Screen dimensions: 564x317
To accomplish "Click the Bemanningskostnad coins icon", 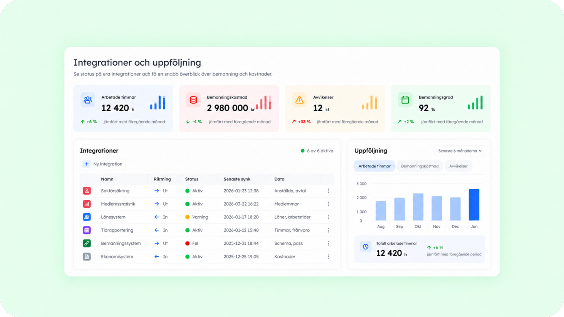I will point(193,100).
